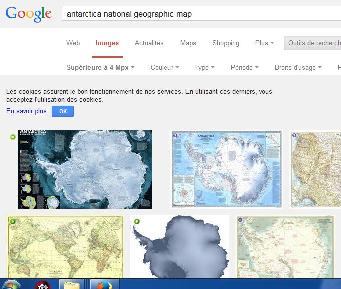Open the USA map thumbnail
The image size is (341, 289).
click(x=315, y=169)
